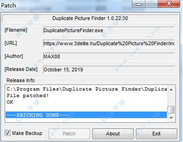Screen dimensions: 183x142
Task: Click the Filename field with DuplicatePictureFinder.exe
Action: point(109,30)
